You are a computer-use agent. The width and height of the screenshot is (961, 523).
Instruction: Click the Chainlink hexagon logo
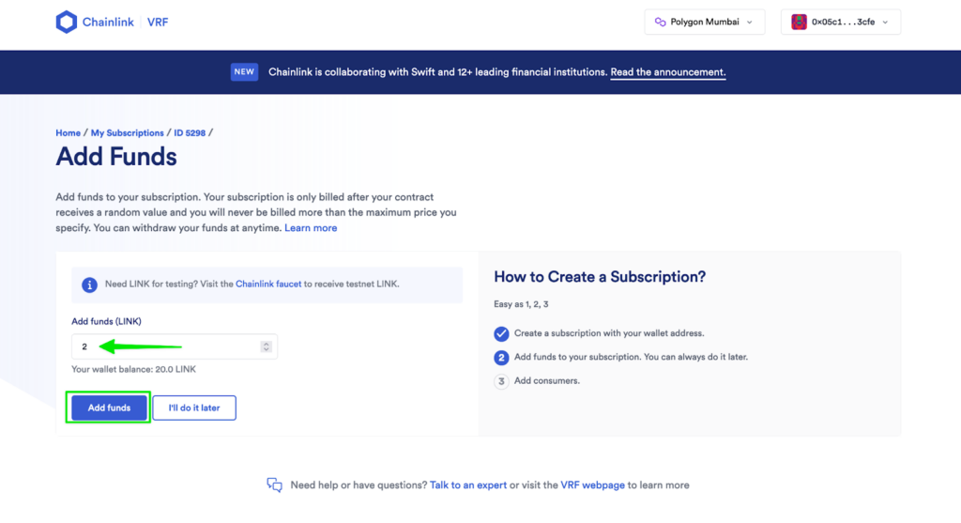[x=67, y=23]
